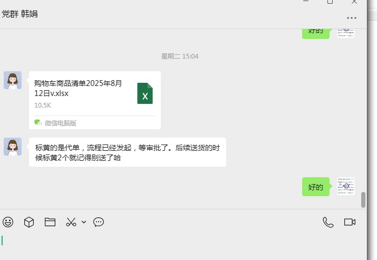Click the 微信电脑版 source label
This screenshot has width=377, height=260.
point(60,123)
